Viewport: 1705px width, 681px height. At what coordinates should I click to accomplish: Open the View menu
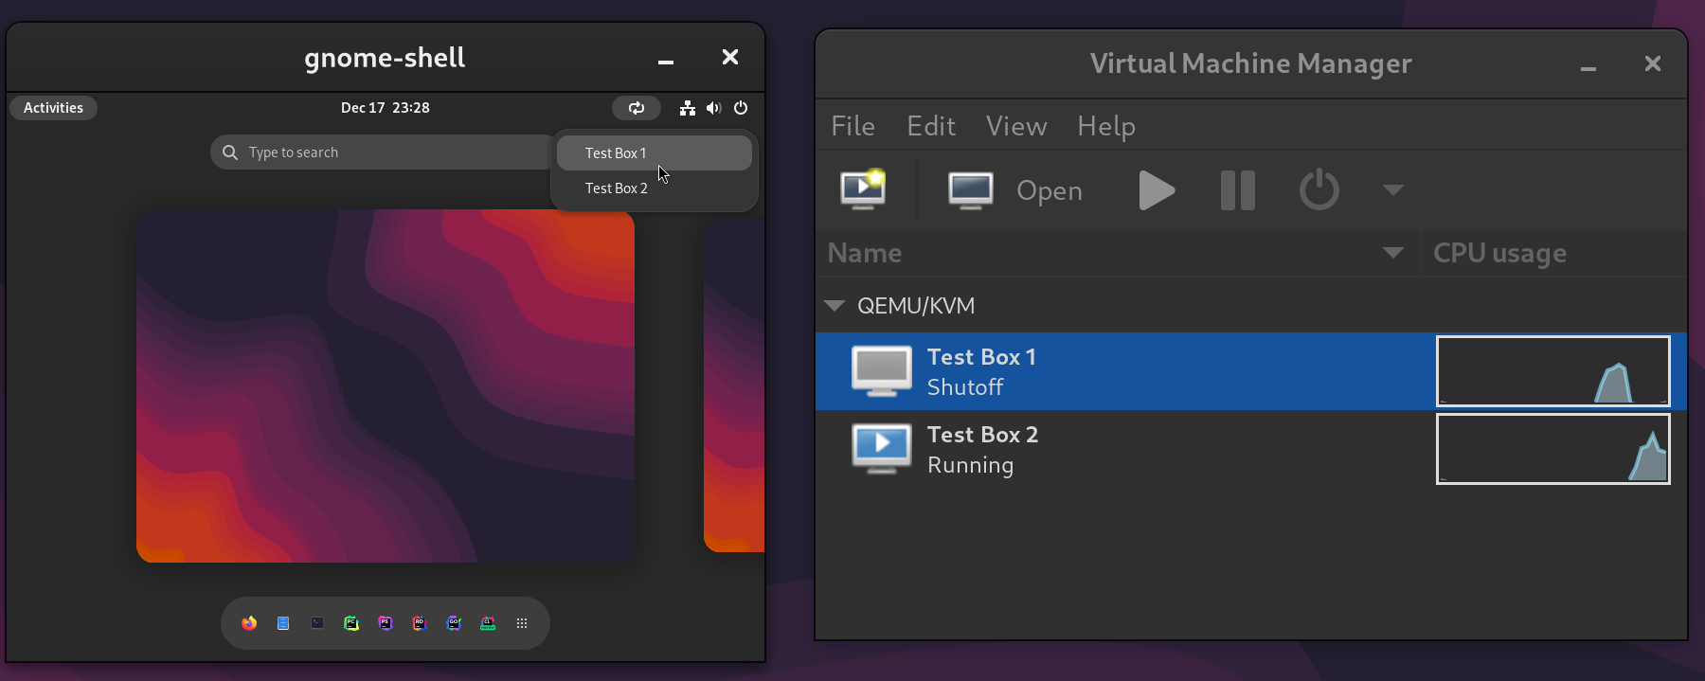1016,126
